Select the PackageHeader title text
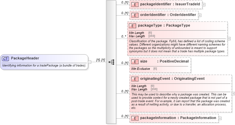This screenshot has height=125, width=235. coord(25,58)
